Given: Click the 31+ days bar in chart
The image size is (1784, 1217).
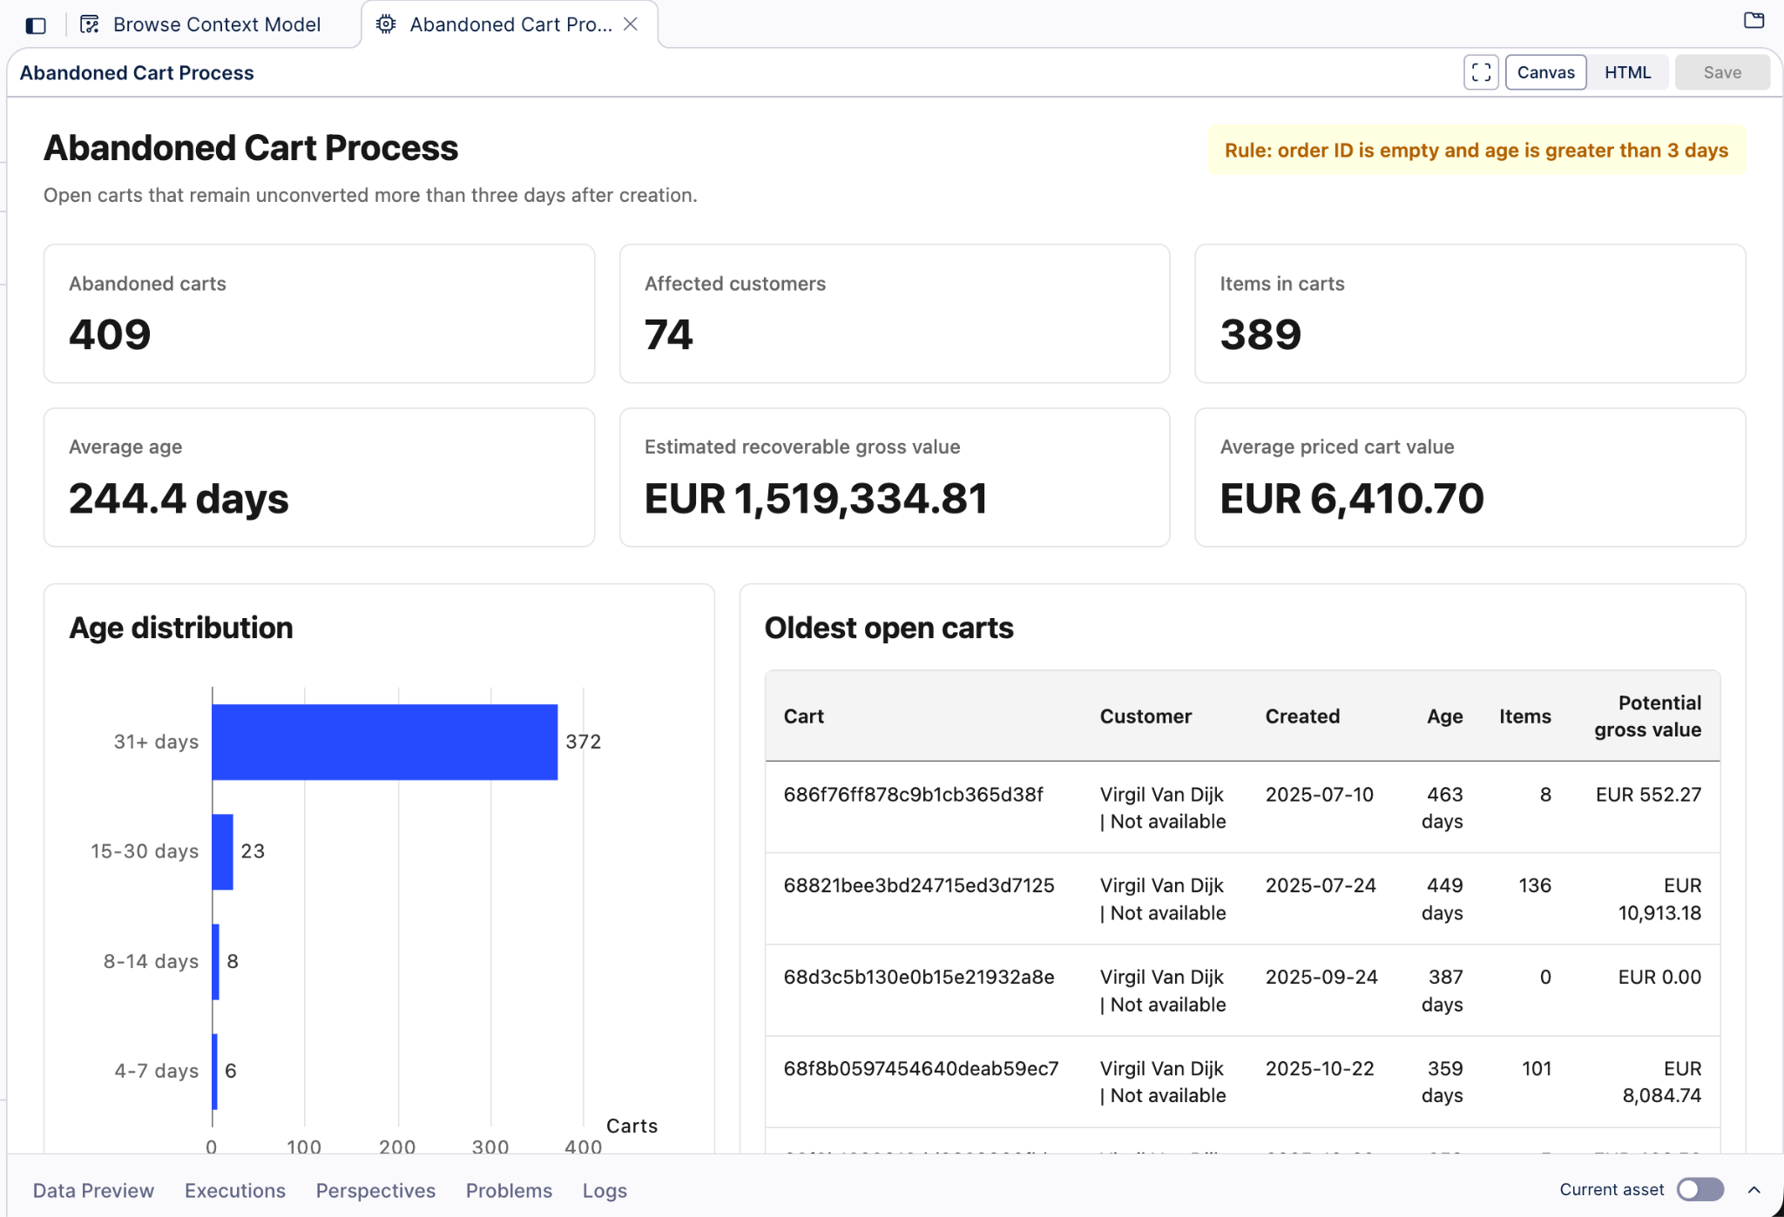Looking at the screenshot, I should [384, 742].
